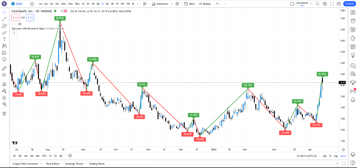The height and width of the screenshot is (168, 357).
Task: Open the emoji icons tool
Action: [4, 59]
